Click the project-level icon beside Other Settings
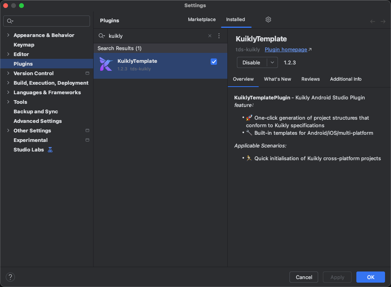This screenshot has height=287, width=391. coord(87,130)
